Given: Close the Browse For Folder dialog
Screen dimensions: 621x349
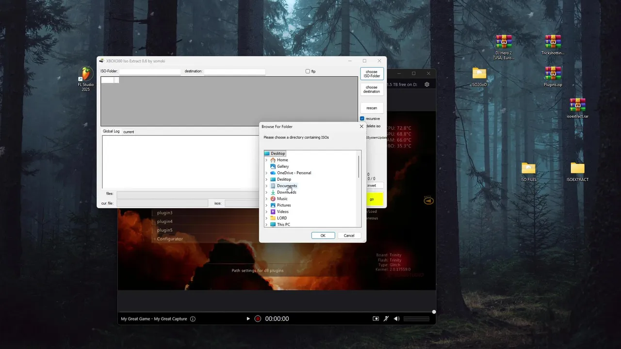Looking at the screenshot, I should [x=361, y=127].
